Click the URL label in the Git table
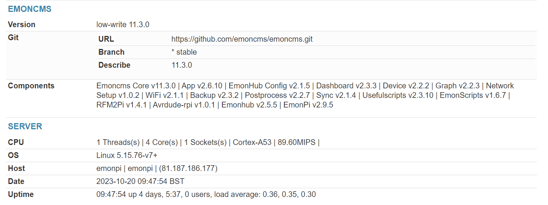Screen dimensions: 548x205 tap(106, 39)
